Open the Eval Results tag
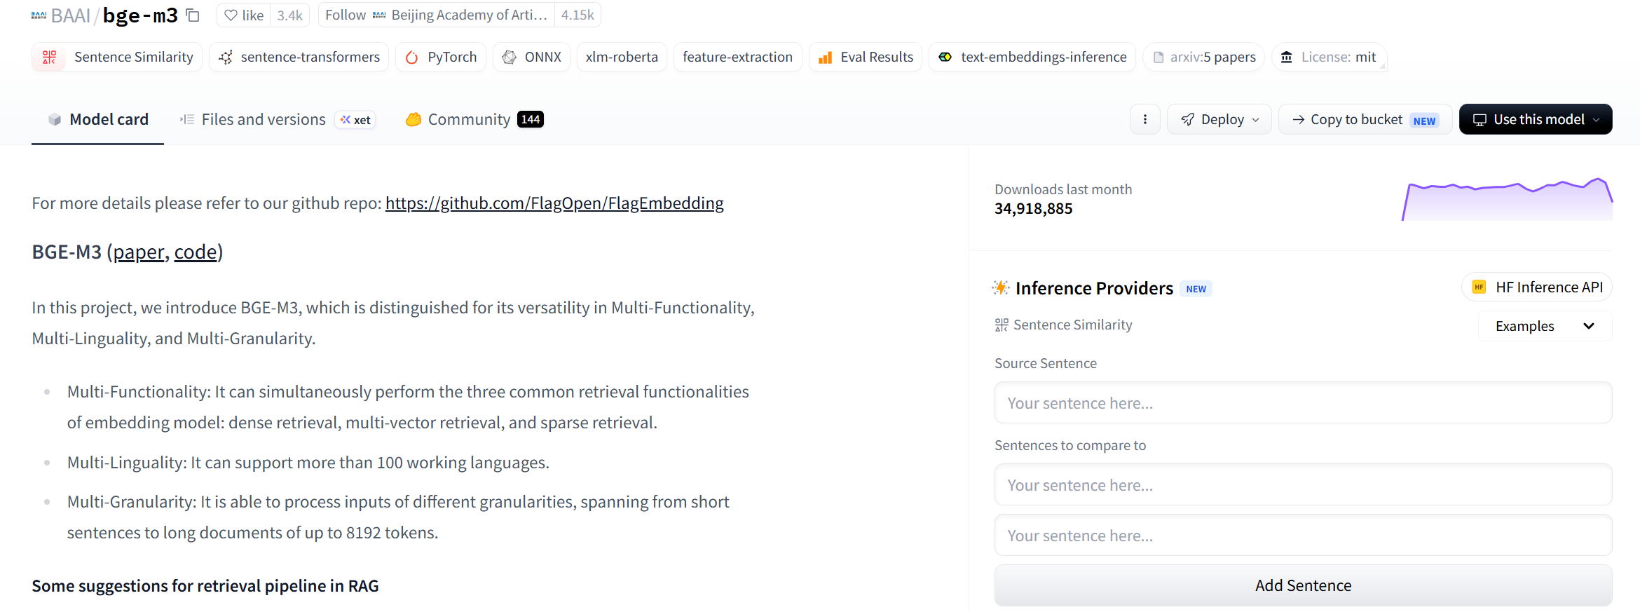The height and width of the screenshot is (612, 1640). coord(866,57)
